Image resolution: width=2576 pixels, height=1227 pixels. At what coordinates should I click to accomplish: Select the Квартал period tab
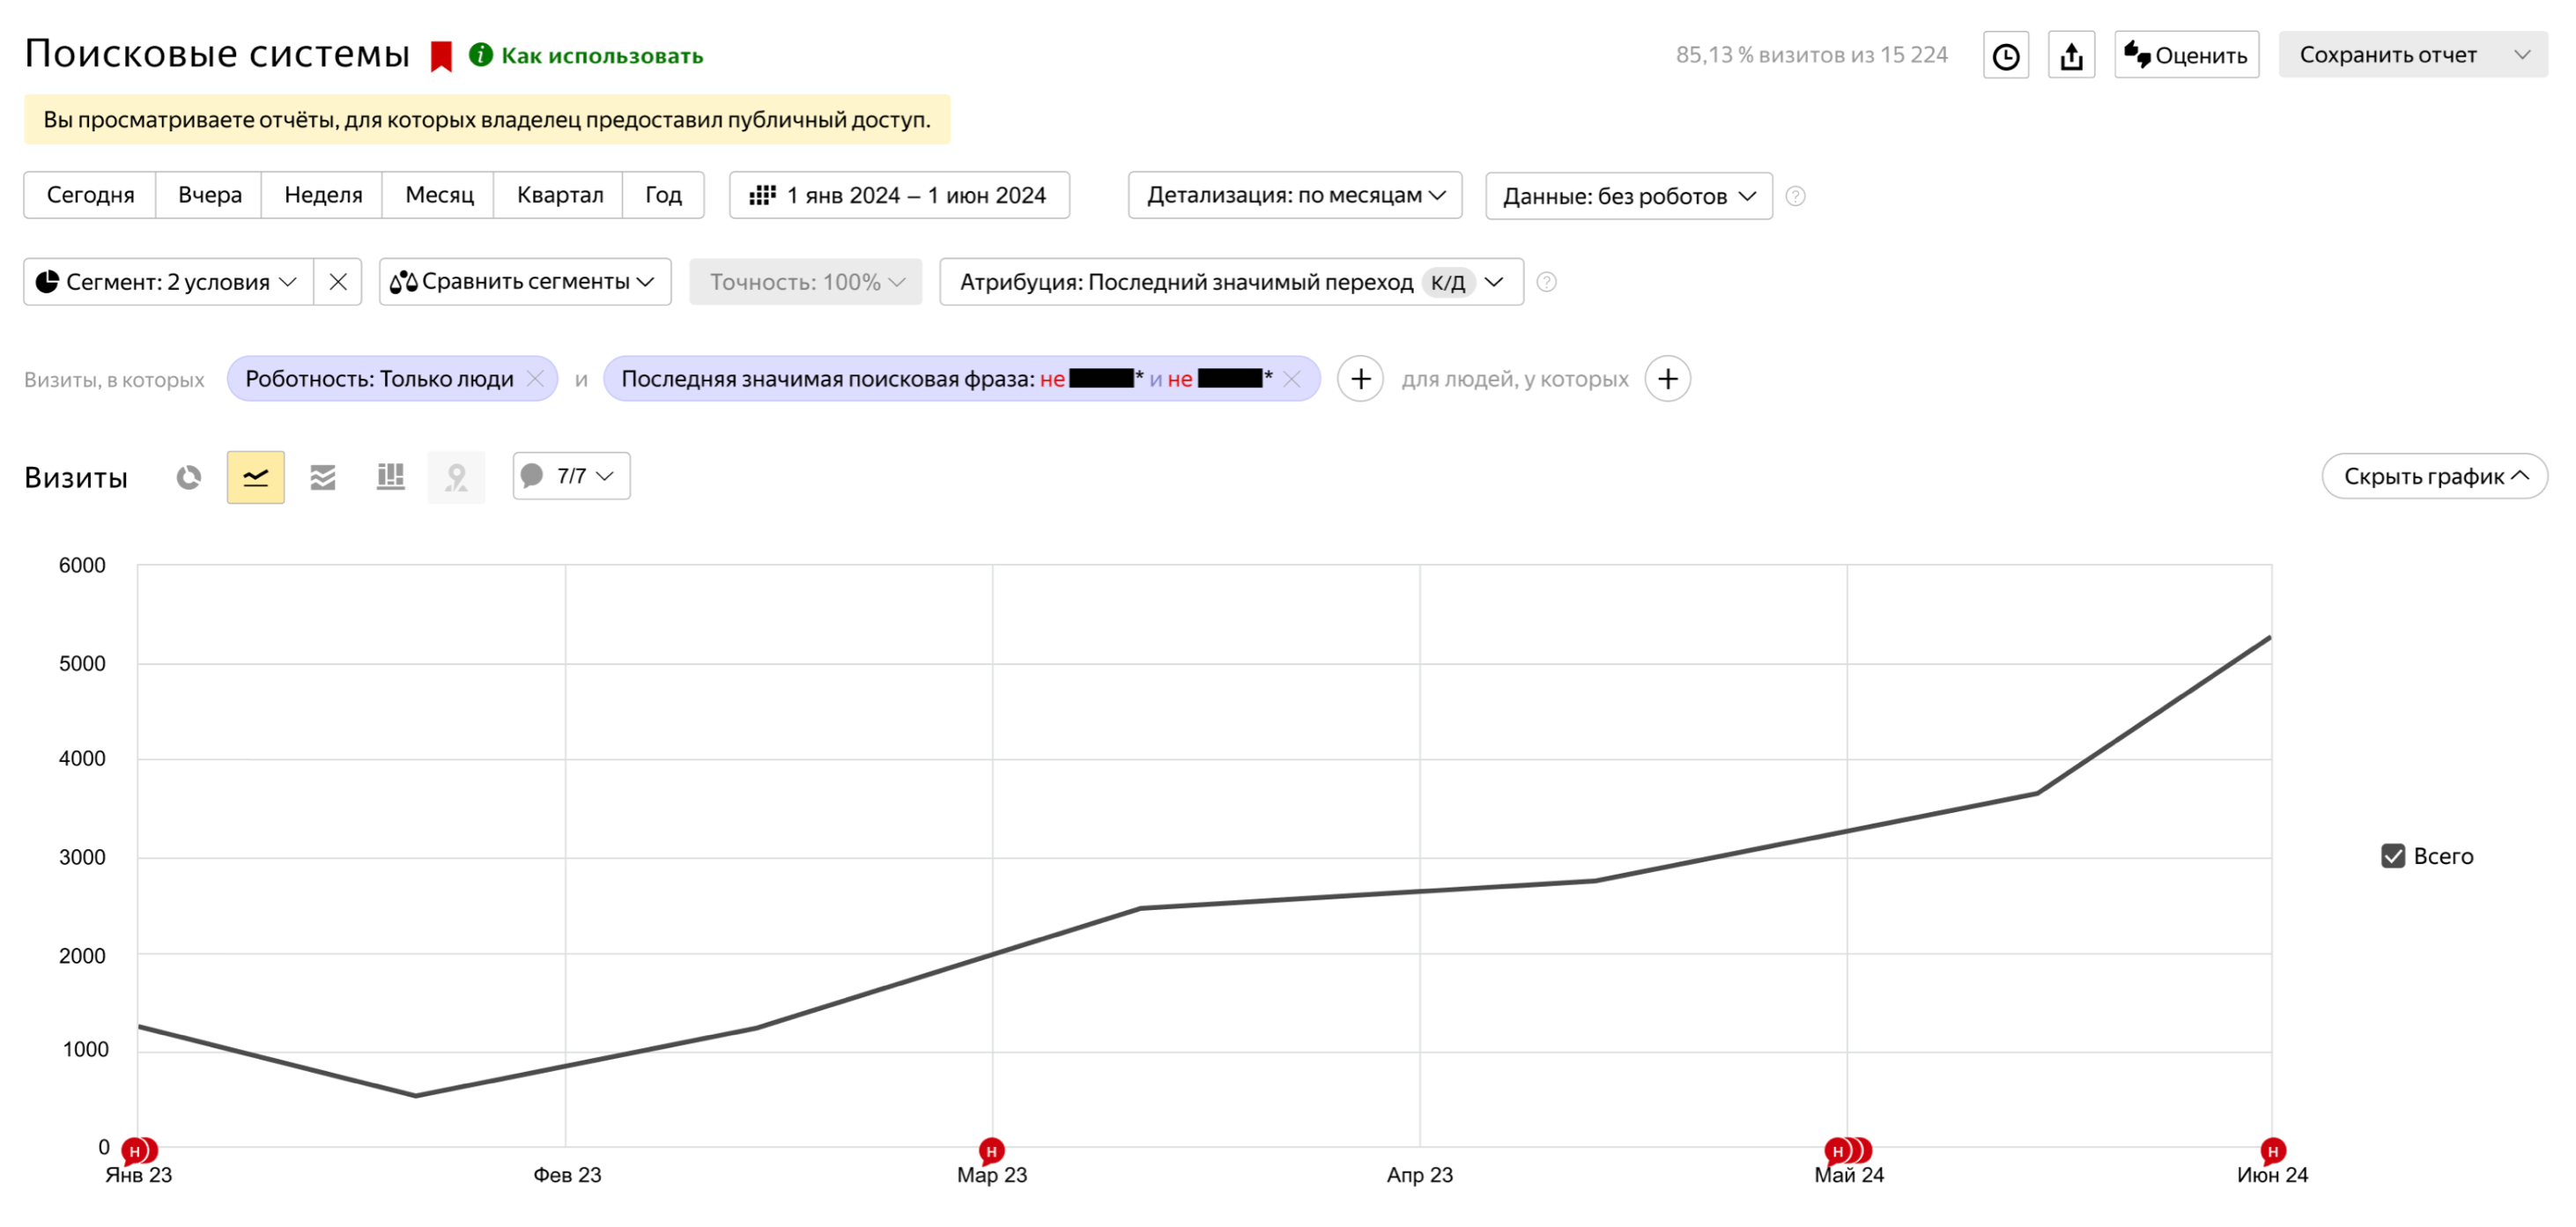[559, 195]
